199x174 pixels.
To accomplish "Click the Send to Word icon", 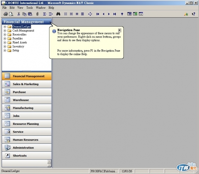I will pyautogui.click(x=129, y=14).
